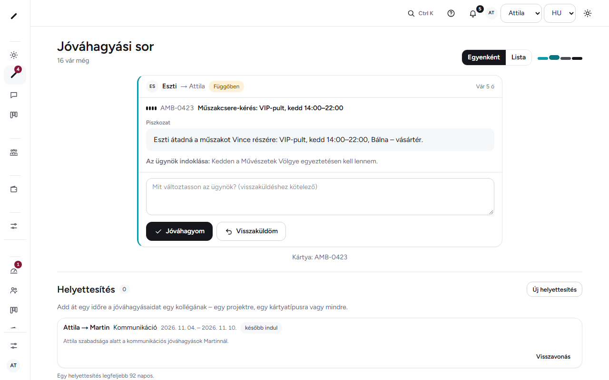609x380 pixels.
Task: Click the Visszaküldöm send-back button
Action: click(251, 231)
